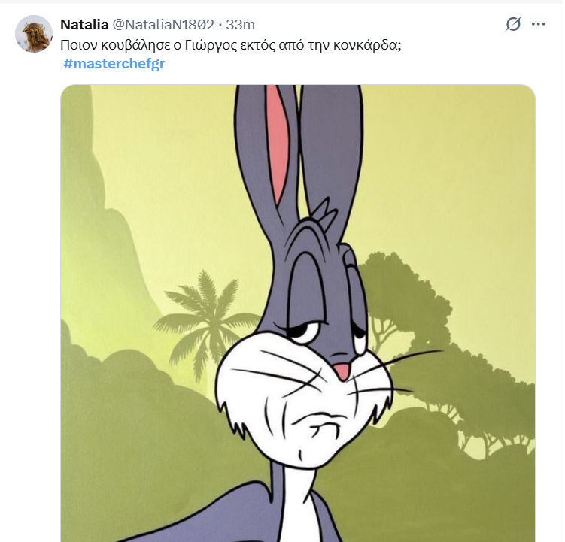Click Natalia's round profile avatar

point(34,34)
